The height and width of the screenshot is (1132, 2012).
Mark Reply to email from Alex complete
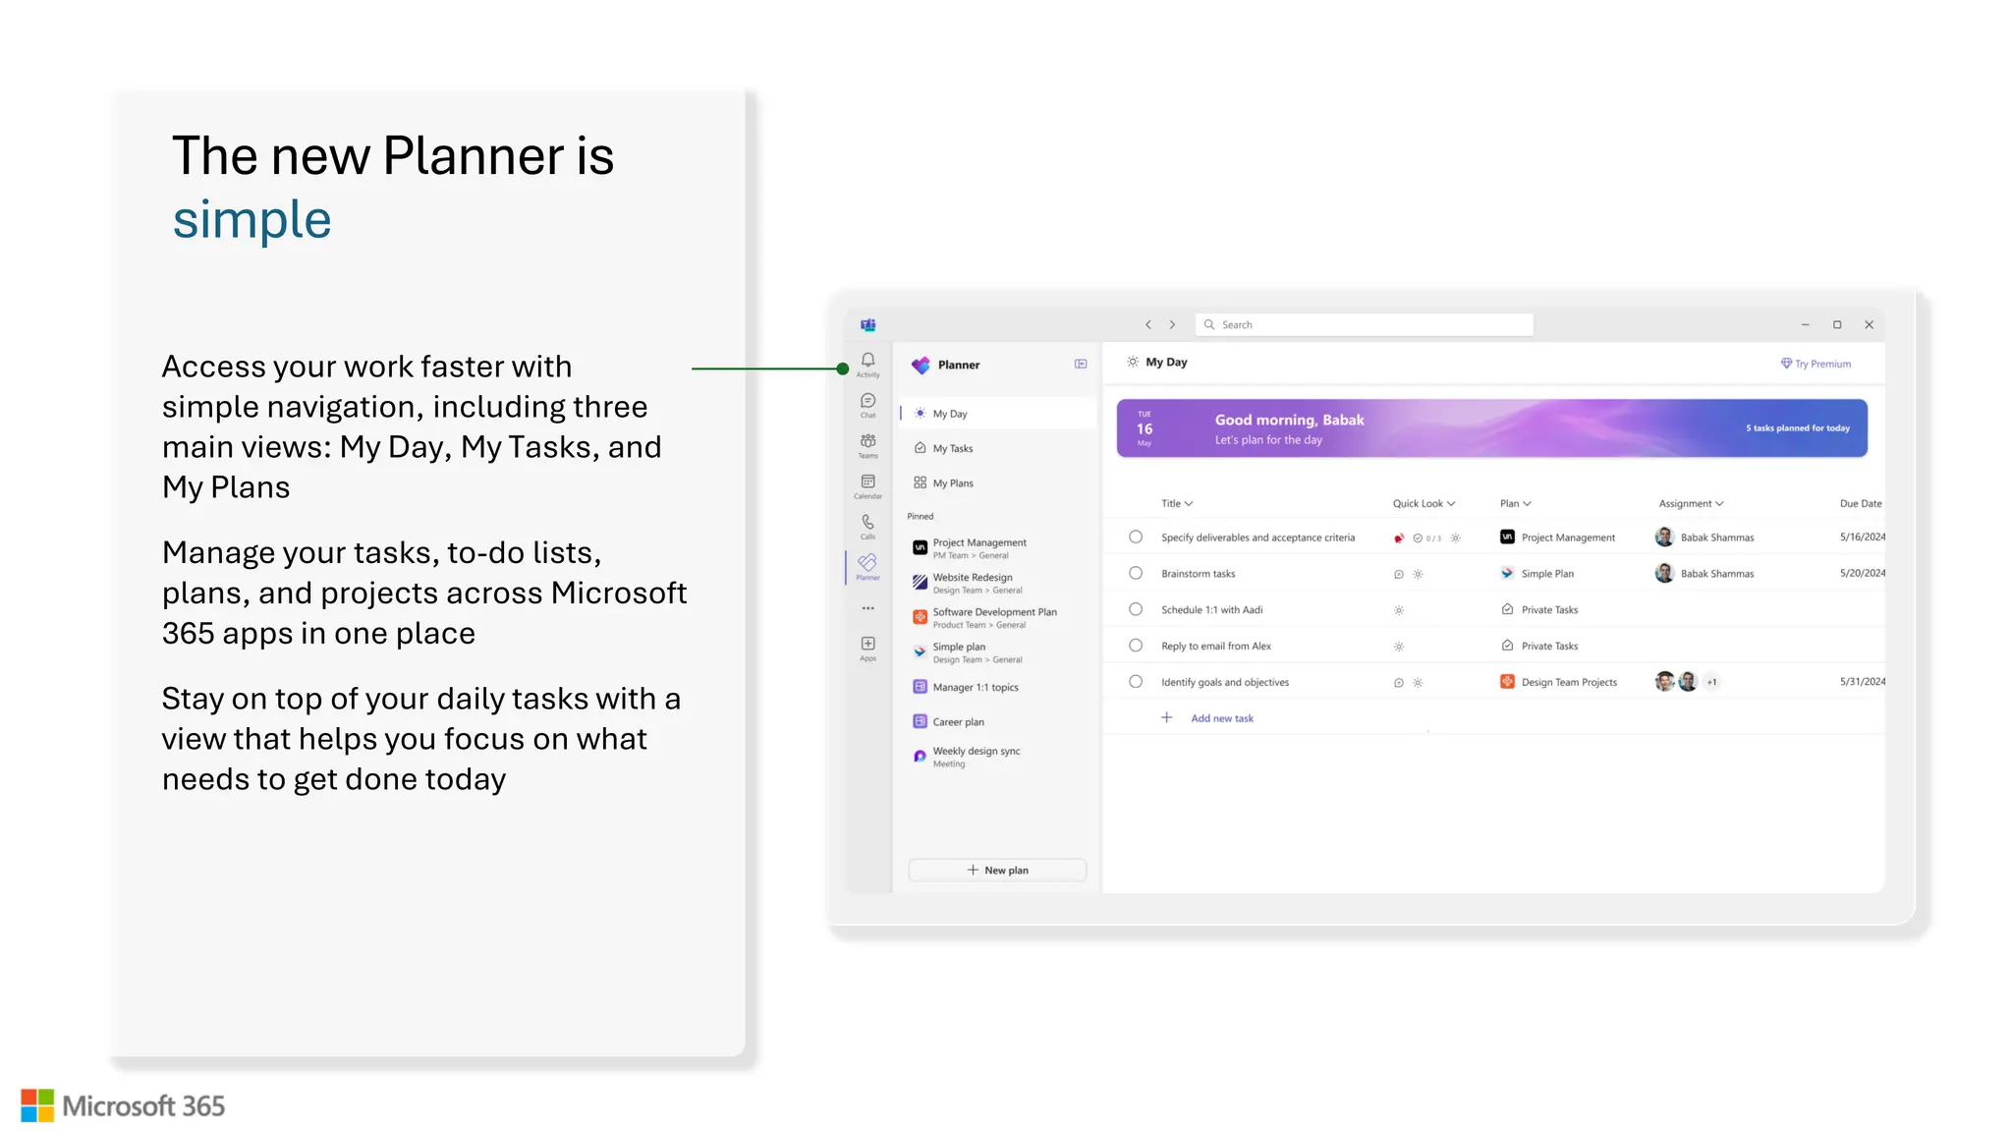(x=1136, y=646)
